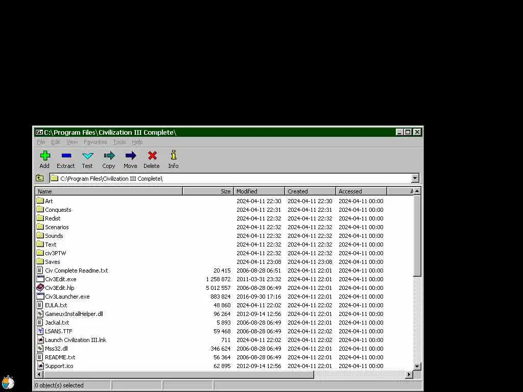Click the 346 624 size value
Viewport: 523px width, 392px height.
[x=221, y=348]
